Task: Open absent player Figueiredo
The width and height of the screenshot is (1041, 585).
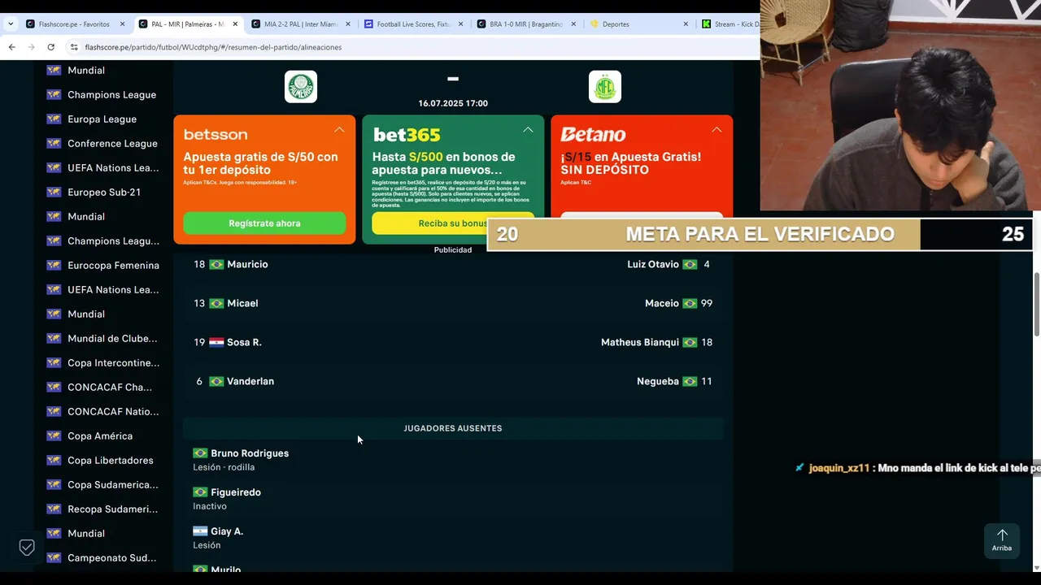Action: [x=236, y=492]
